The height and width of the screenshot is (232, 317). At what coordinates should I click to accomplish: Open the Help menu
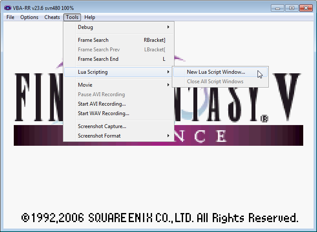click(90, 17)
